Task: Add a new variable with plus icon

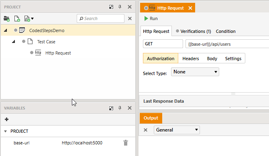Action: 7,120
